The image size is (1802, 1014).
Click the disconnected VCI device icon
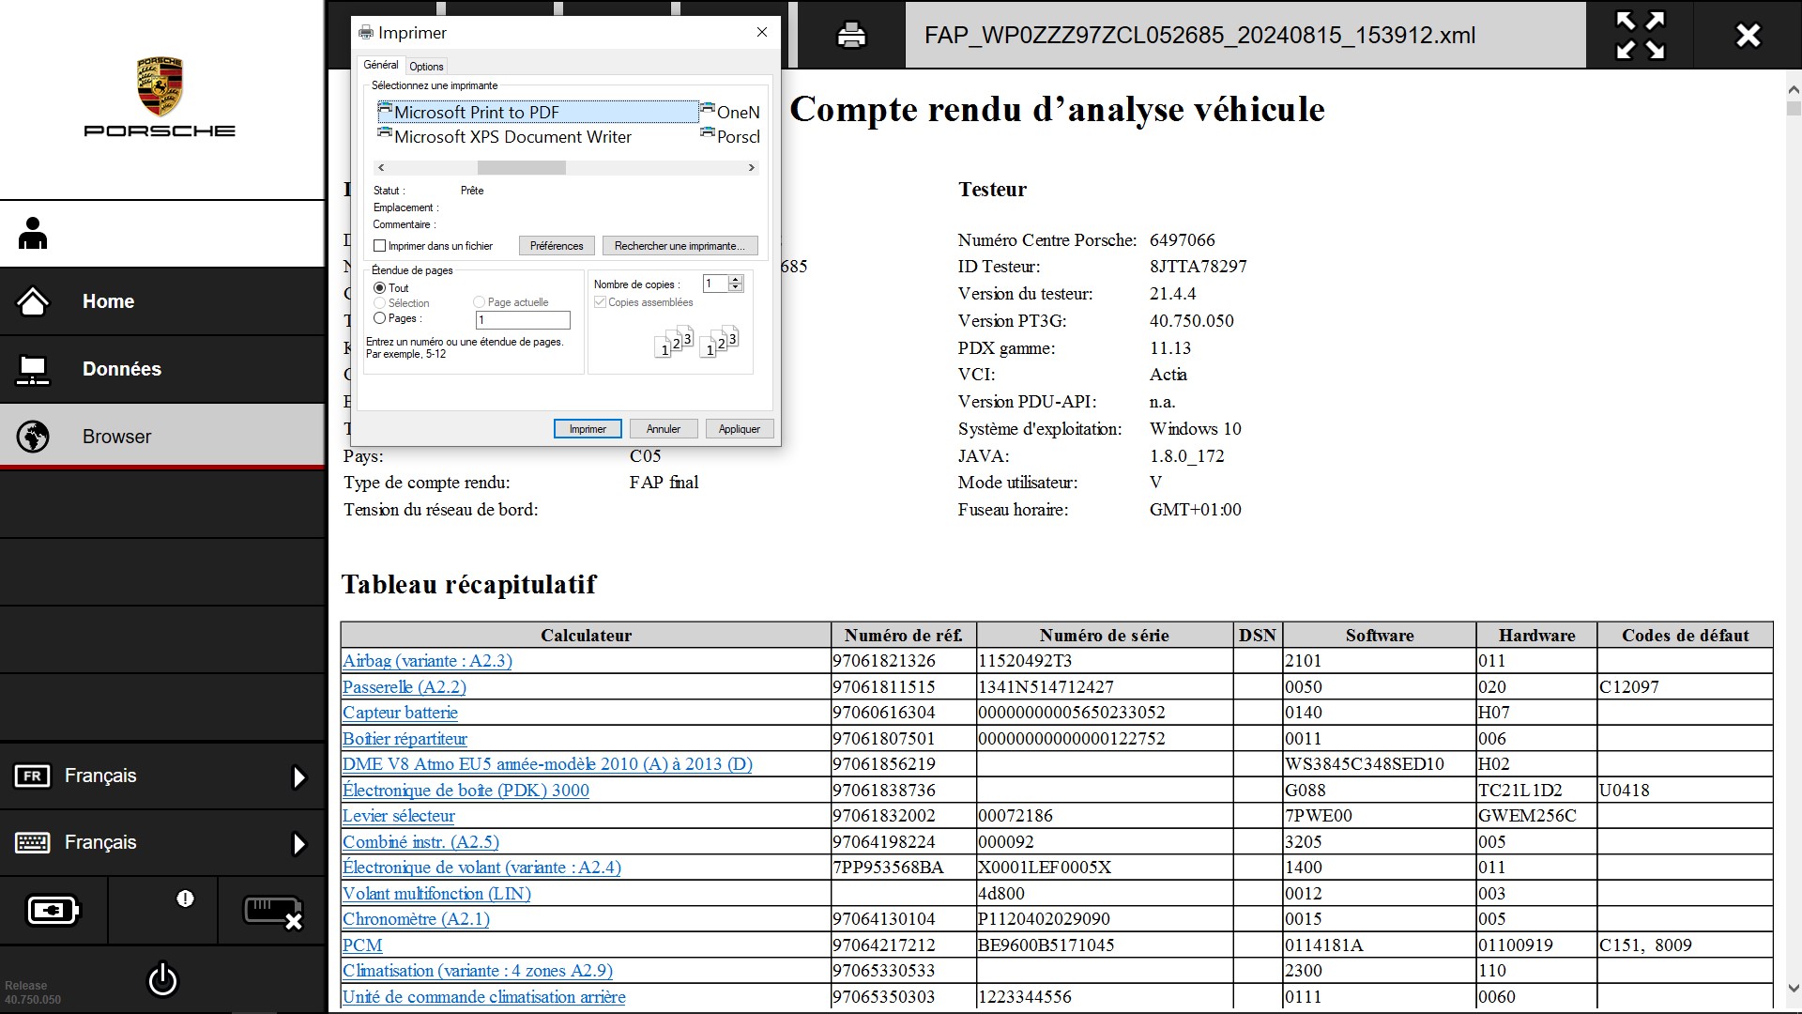[x=272, y=912]
